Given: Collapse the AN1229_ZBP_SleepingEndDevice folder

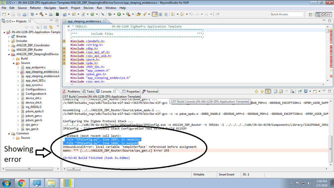Looking at the screenshot, I should [x=9, y=54].
